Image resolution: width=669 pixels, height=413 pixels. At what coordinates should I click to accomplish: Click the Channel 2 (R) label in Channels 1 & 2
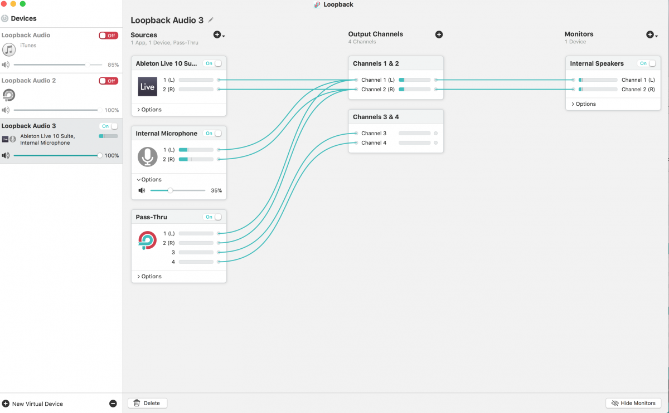(x=378, y=90)
